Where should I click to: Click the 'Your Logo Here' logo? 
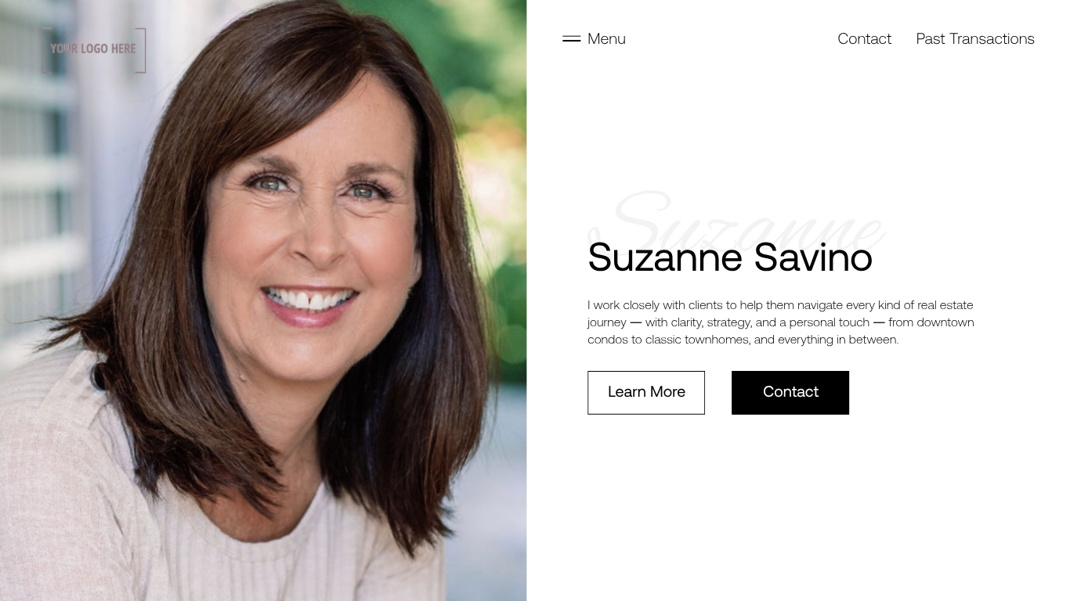click(x=93, y=49)
